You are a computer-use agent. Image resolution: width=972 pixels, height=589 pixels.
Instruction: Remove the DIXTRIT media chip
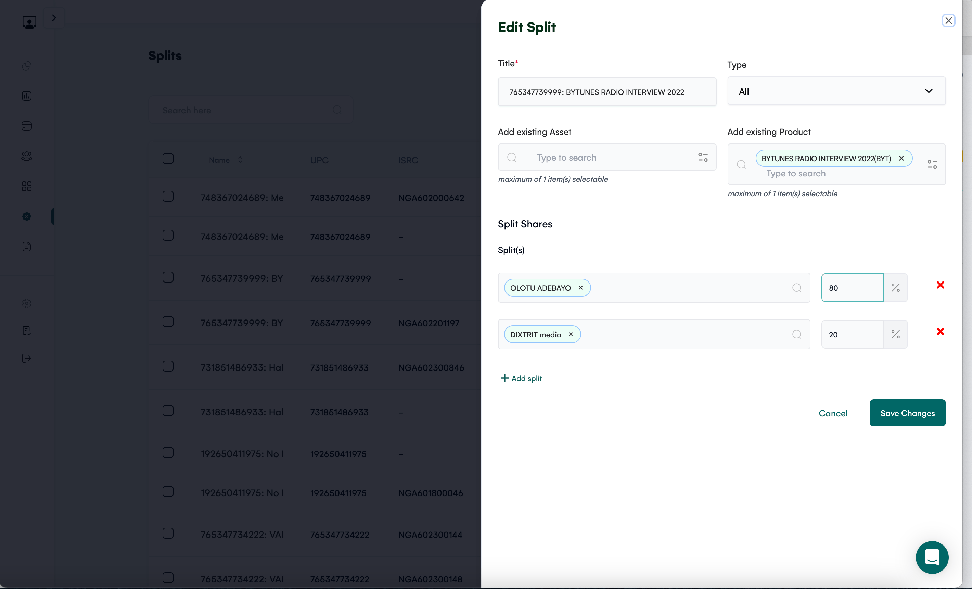pos(571,334)
